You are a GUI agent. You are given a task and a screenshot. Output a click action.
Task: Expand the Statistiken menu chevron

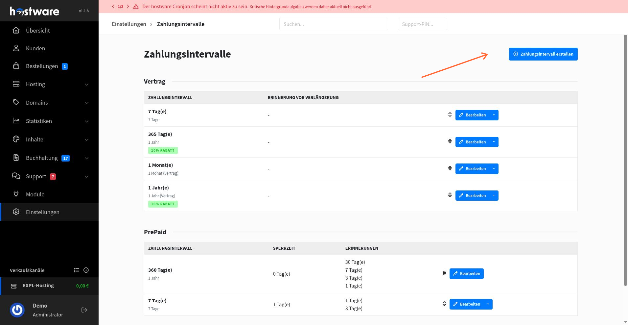coord(87,121)
